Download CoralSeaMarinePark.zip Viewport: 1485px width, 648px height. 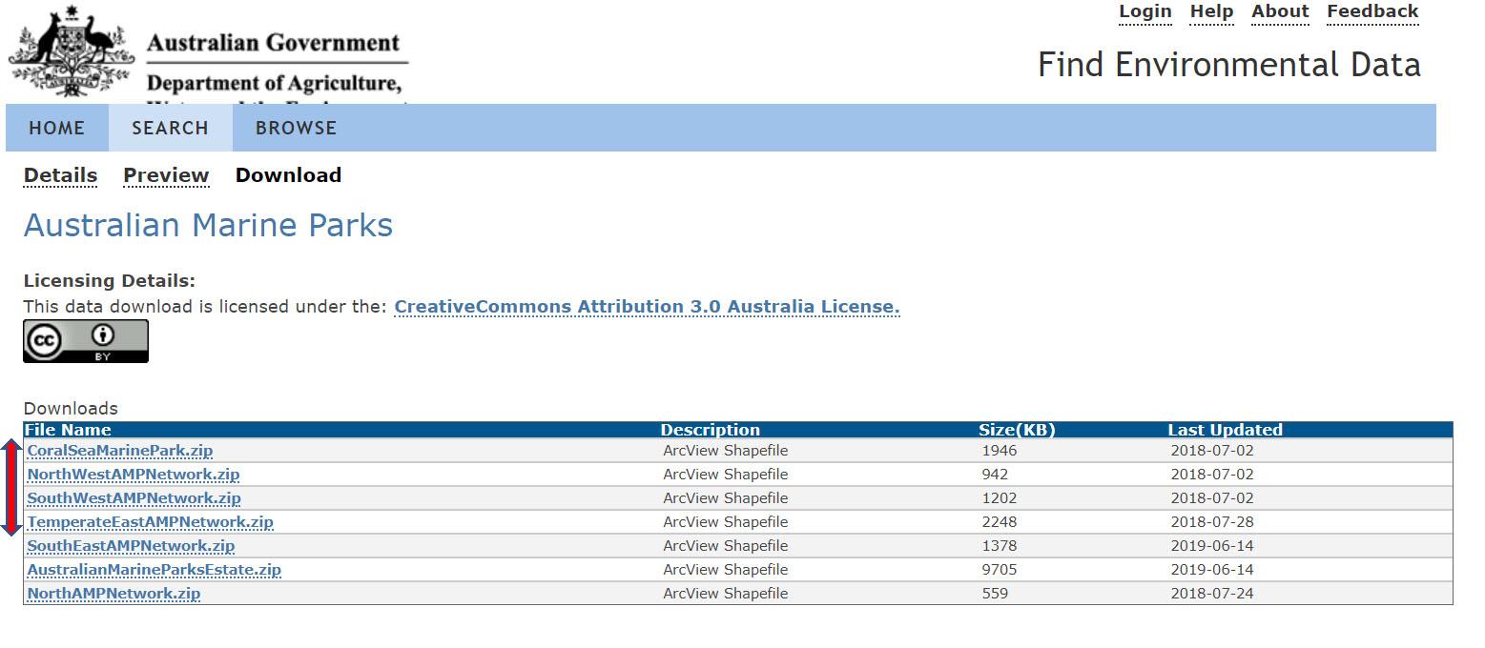(119, 450)
